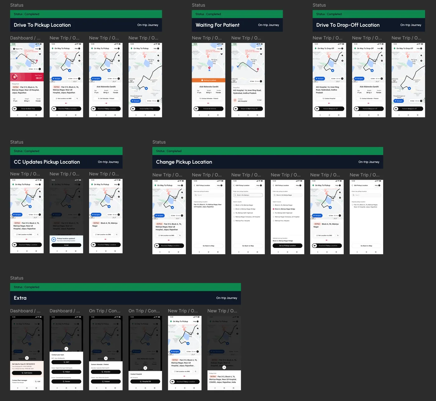This screenshot has width=436, height=401.
Task: Select the Block A, Malviya Nagar Bridge radio
Action: pyautogui.click(x=273, y=209)
